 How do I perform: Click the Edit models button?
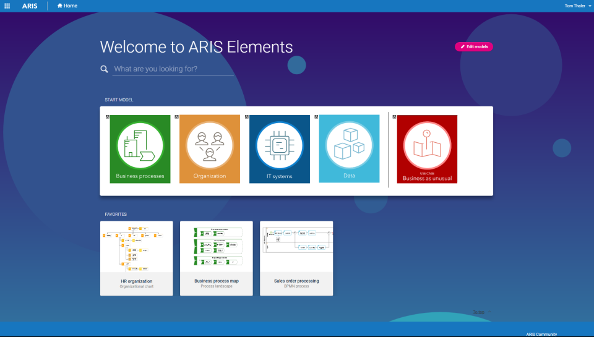tap(473, 46)
